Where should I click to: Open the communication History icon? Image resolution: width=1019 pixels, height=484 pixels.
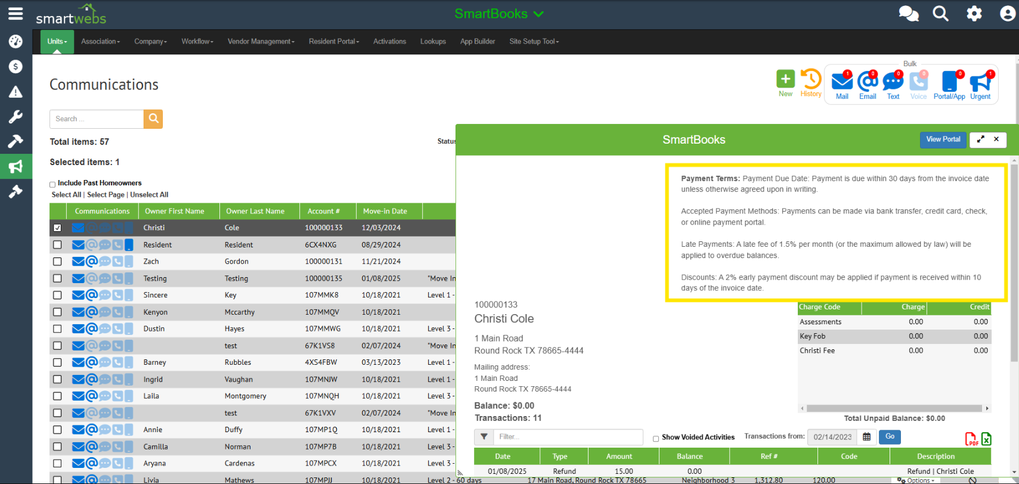click(x=810, y=79)
